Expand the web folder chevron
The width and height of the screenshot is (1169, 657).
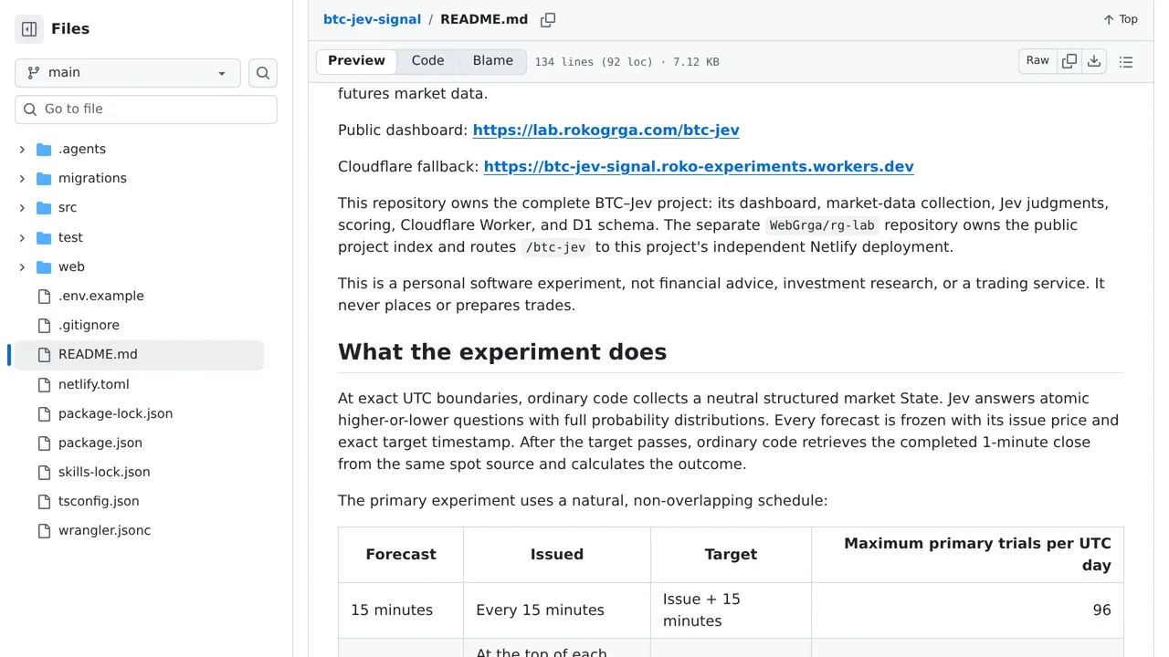[x=22, y=267]
